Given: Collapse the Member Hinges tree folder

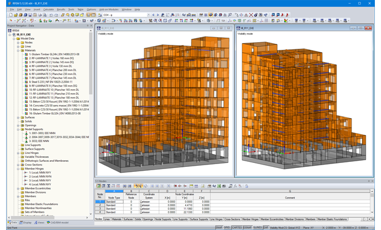Looking at the screenshot, I should tap(18, 168).
